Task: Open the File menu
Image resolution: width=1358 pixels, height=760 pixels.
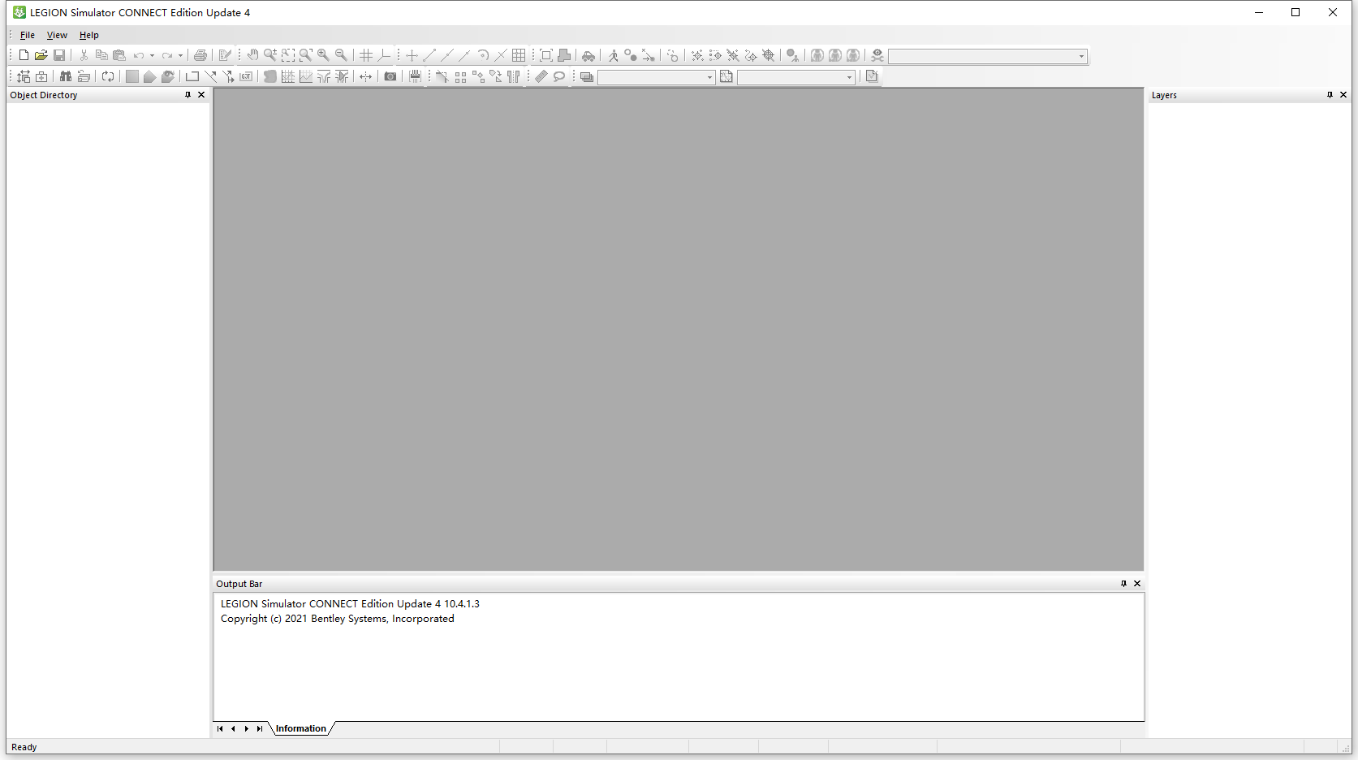Action: click(x=28, y=35)
